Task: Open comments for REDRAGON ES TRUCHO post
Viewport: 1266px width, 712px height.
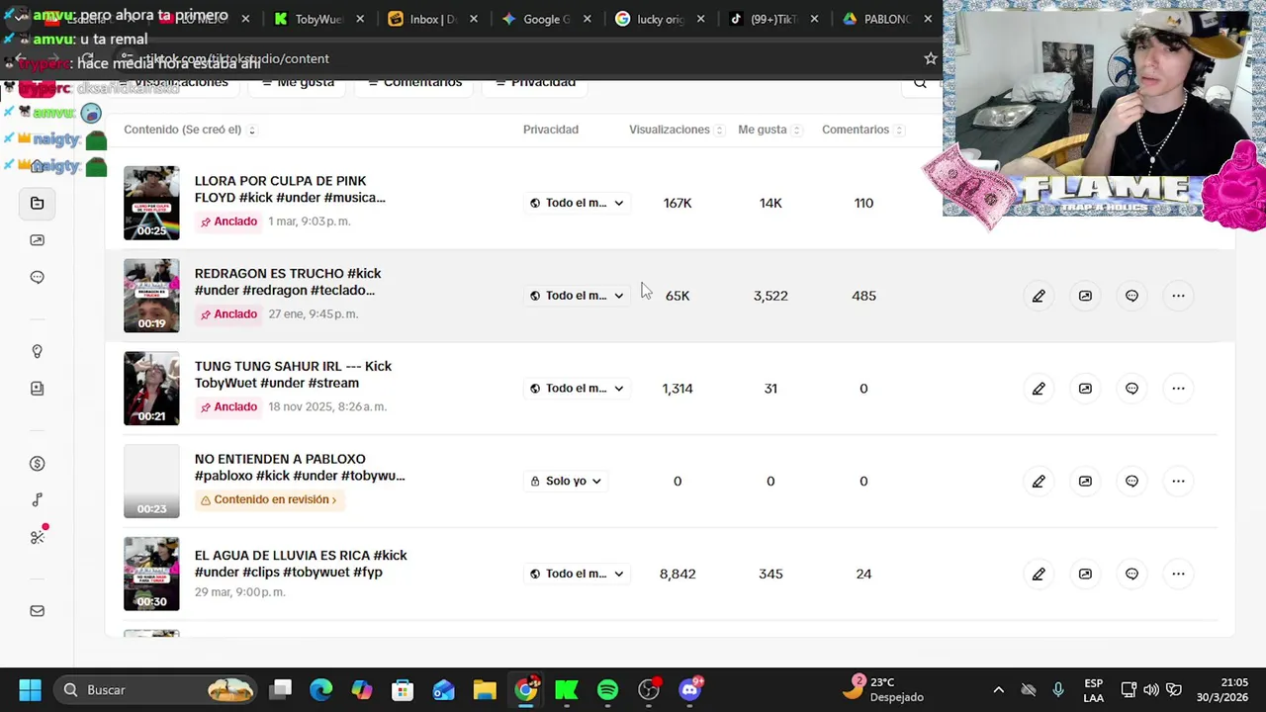Action: point(1131,296)
